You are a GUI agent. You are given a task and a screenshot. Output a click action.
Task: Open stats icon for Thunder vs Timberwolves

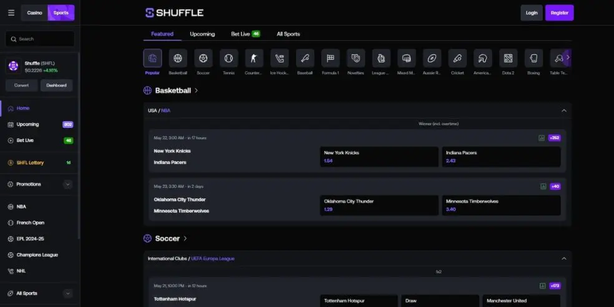pos(543,187)
